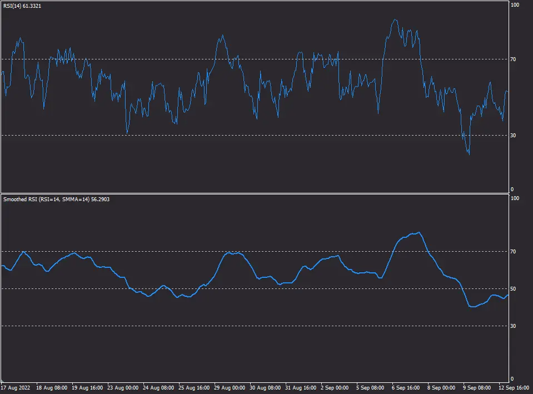Click the lowest trough of the RSI(14) line
The width and height of the screenshot is (533, 394).
point(469,154)
